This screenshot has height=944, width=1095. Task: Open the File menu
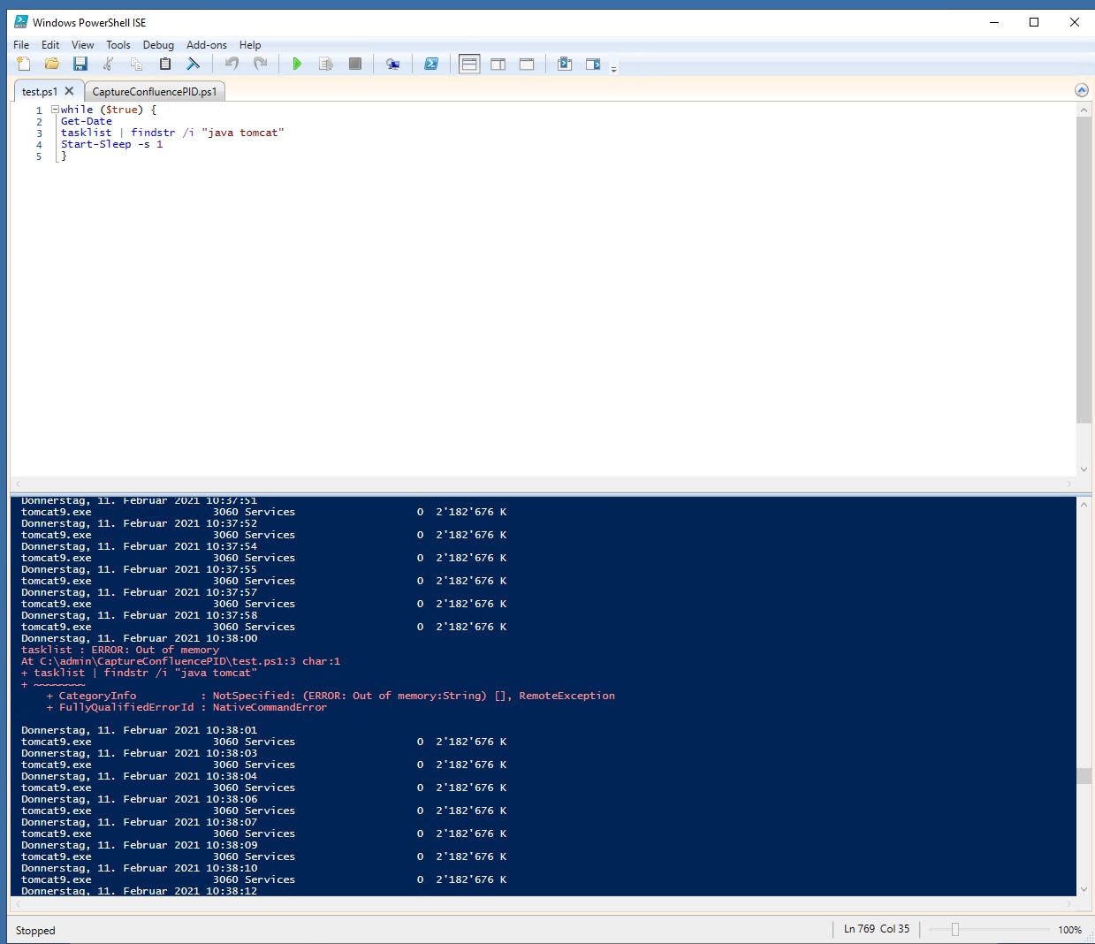pyautogui.click(x=21, y=45)
